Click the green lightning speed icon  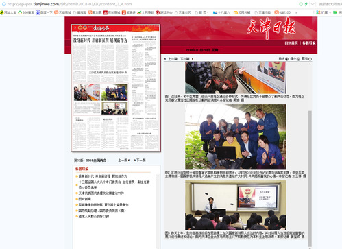pos(306,4)
